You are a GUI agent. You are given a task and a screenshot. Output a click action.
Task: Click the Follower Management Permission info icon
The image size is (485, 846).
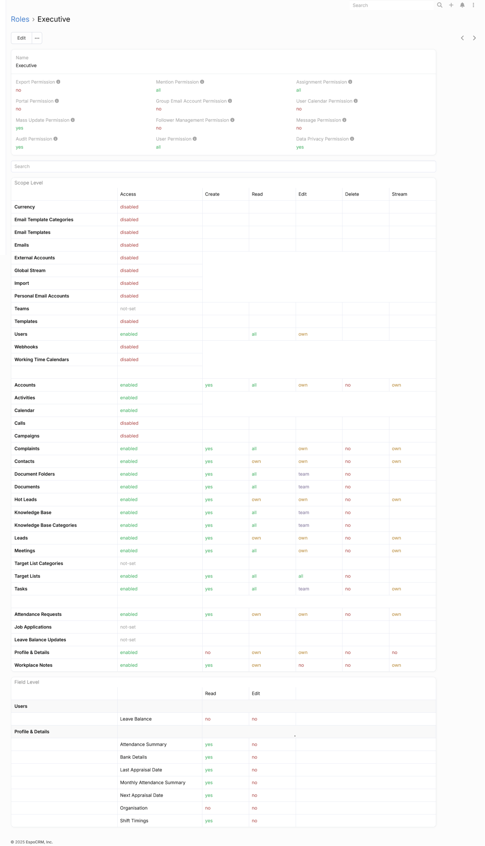point(232,120)
